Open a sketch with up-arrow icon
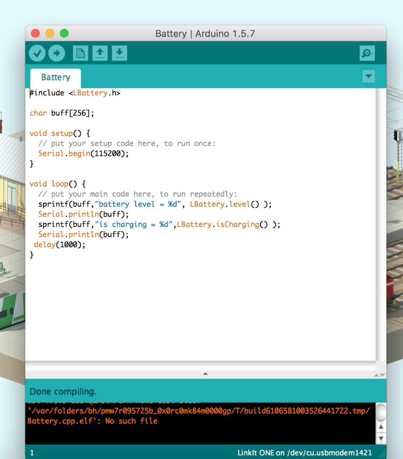 coord(100,53)
